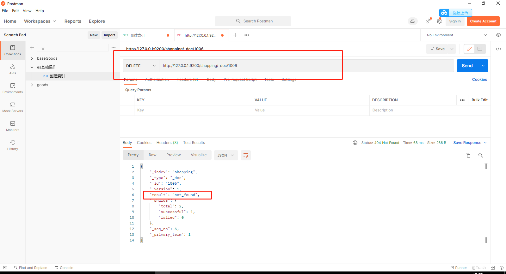Image resolution: width=506 pixels, height=274 pixels.
Task: Open the Environments sidebar panel
Action: coord(13,88)
